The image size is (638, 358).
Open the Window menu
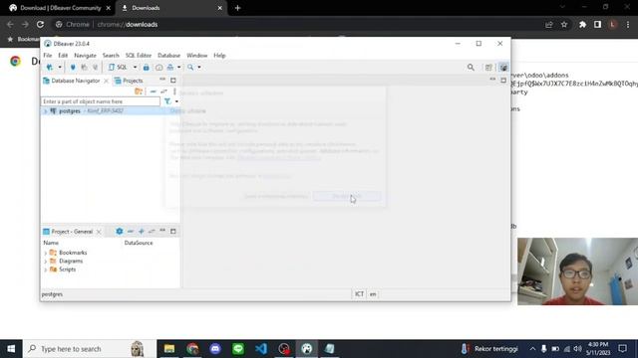tap(197, 56)
